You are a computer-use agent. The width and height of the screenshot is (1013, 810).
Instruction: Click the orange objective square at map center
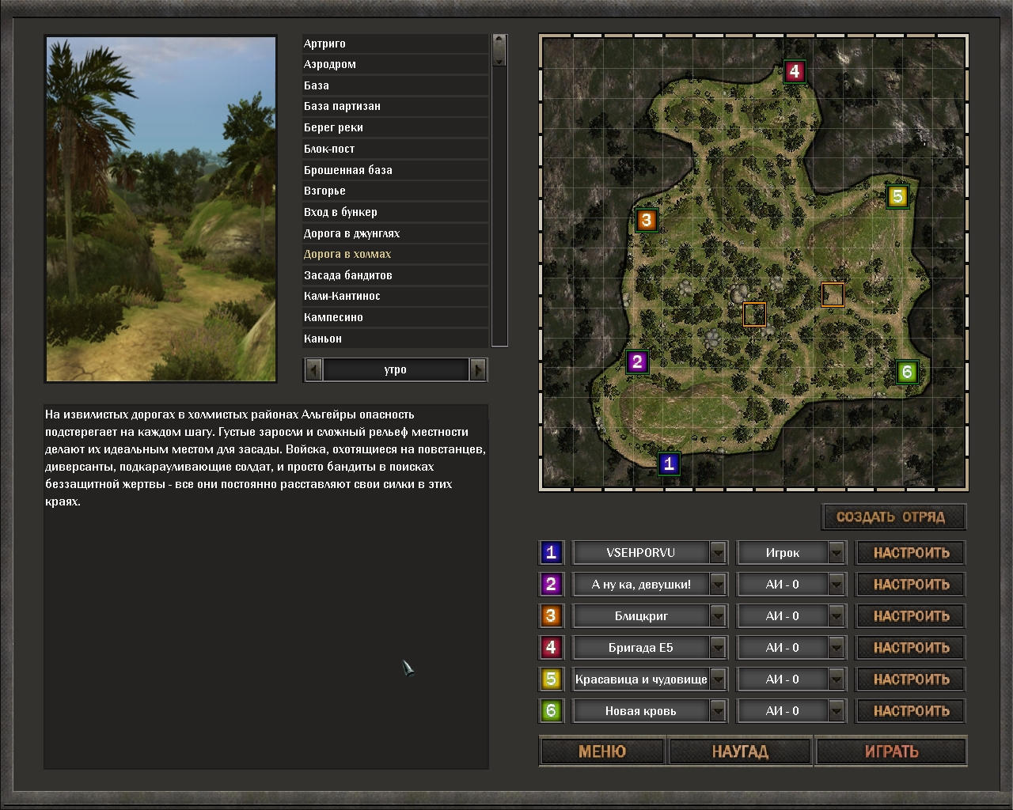click(x=754, y=314)
